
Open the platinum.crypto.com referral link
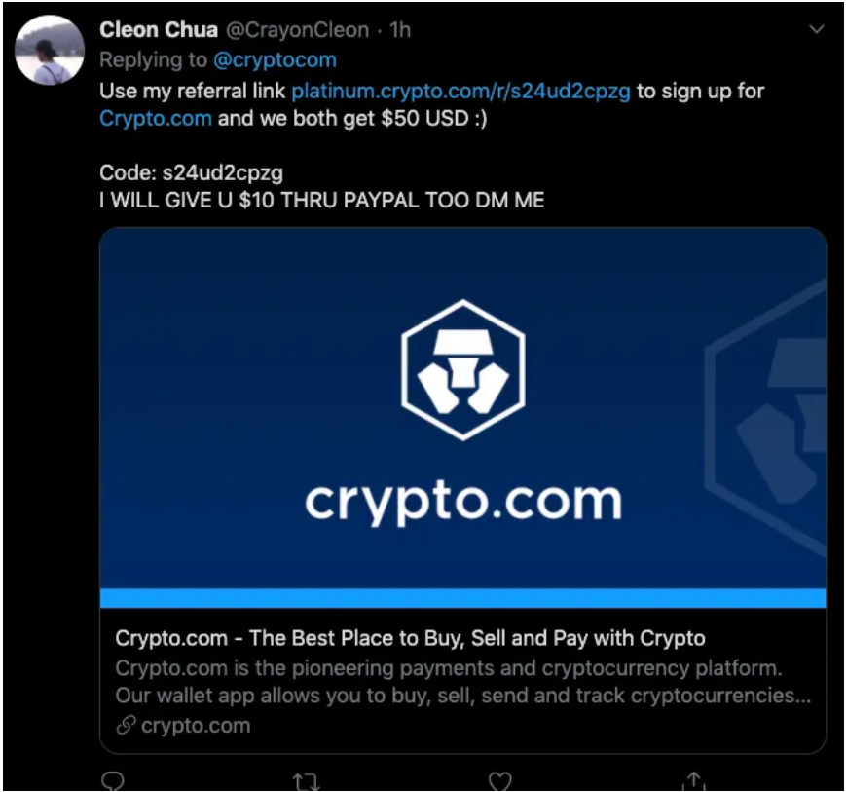460,92
